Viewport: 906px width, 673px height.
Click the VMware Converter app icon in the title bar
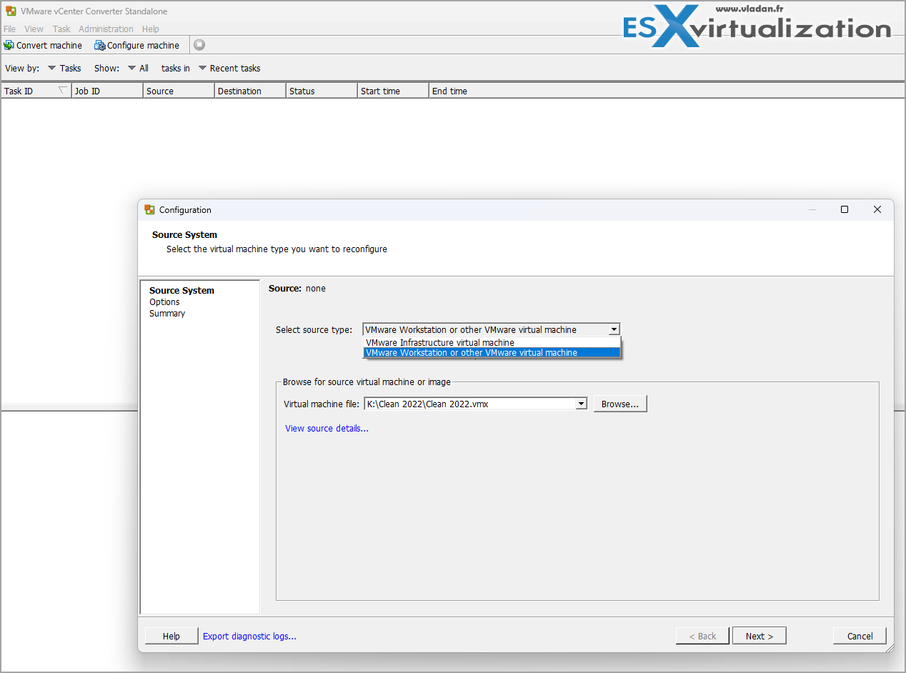(11, 11)
